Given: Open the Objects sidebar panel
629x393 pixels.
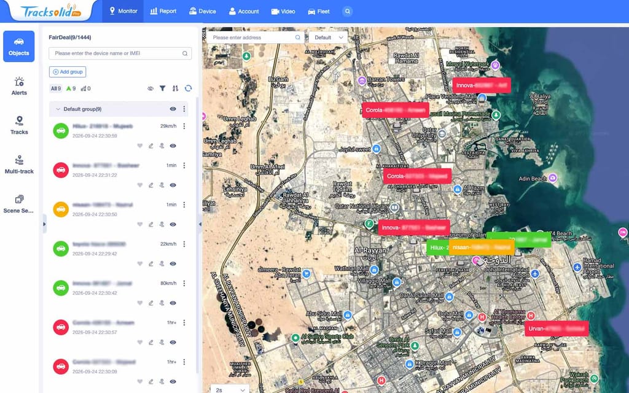Looking at the screenshot, I should tap(19, 47).
